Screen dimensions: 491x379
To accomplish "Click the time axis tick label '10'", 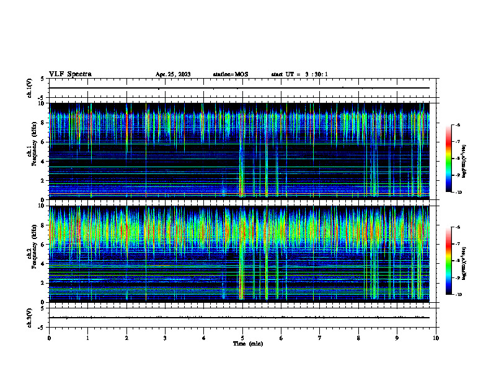I will [436, 338].
